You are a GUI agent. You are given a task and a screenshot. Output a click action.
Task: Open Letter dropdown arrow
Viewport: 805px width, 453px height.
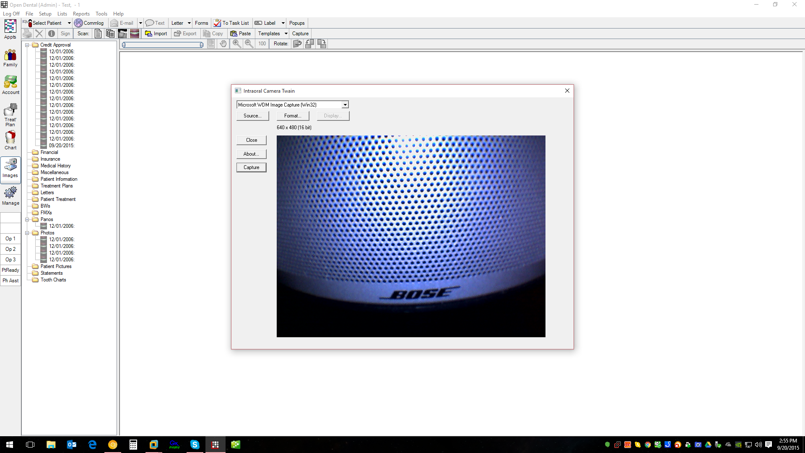tap(189, 23)
